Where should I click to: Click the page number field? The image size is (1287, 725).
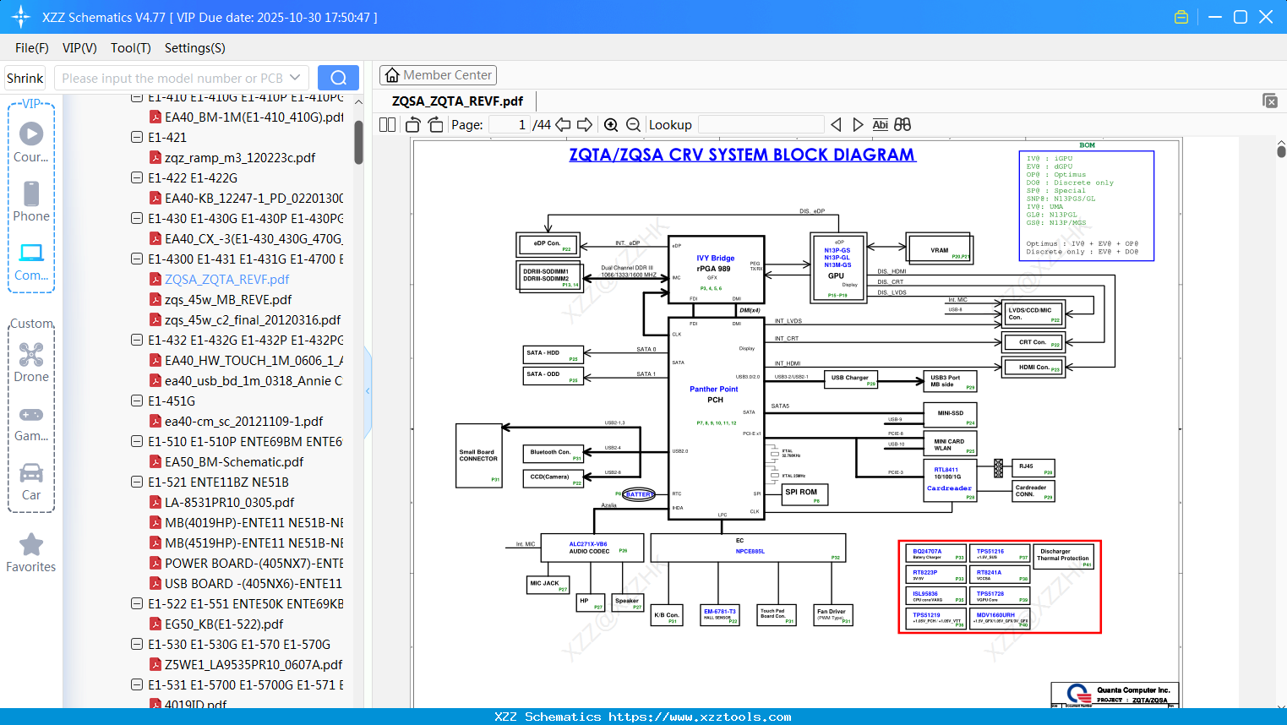(510, 125)
